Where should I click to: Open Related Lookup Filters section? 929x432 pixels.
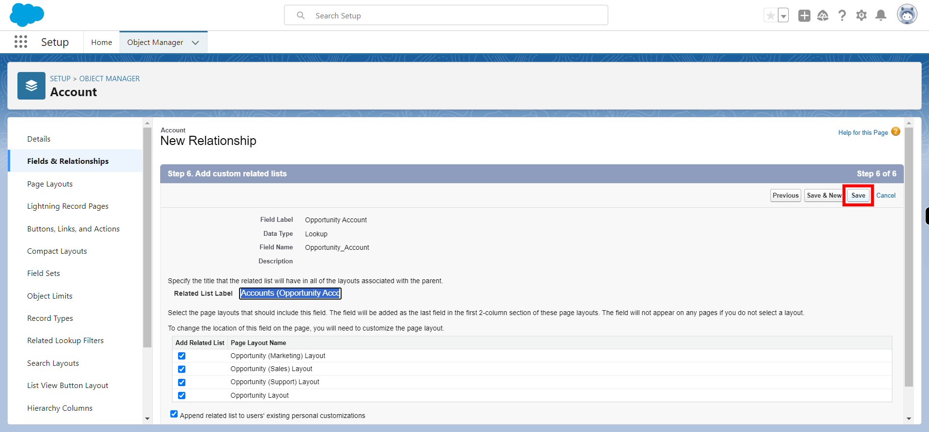pos(65,341)
